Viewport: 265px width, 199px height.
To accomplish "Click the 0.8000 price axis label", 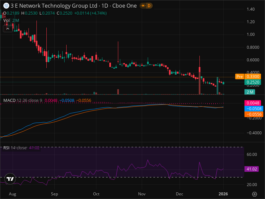I will [x=253, y=47].
